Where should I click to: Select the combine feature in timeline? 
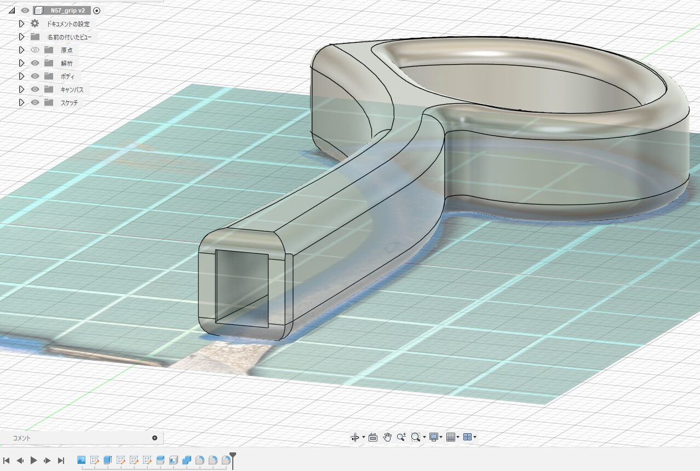click(186, 460)
